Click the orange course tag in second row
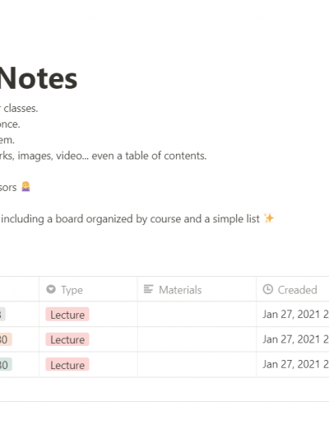Viewport: 329px width, 425px height. point(6,339)
